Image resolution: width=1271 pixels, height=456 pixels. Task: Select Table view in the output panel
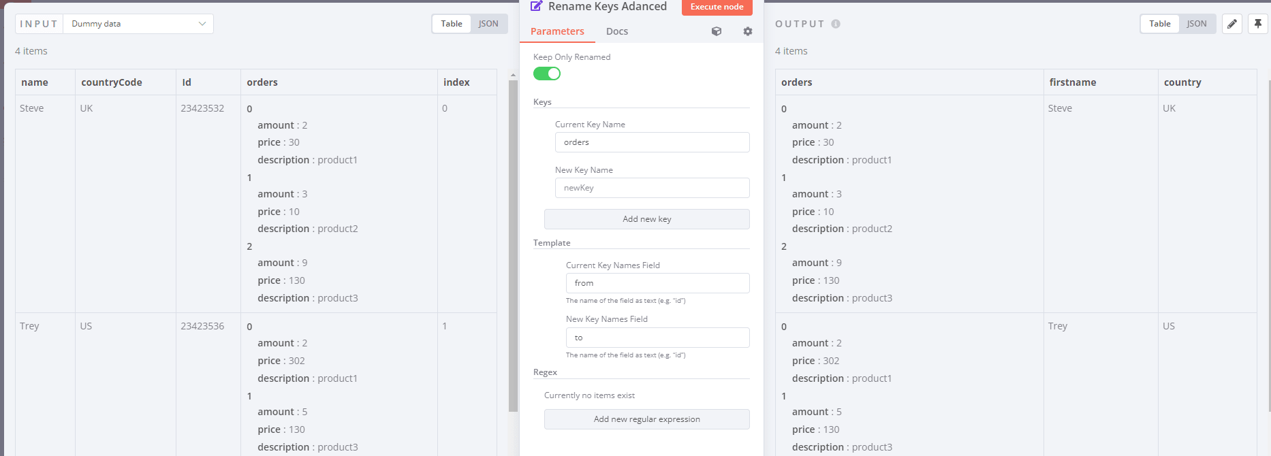1160,24
